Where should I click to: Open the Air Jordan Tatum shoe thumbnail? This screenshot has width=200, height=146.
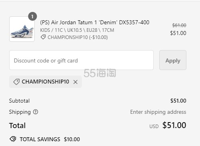(22, 29)
